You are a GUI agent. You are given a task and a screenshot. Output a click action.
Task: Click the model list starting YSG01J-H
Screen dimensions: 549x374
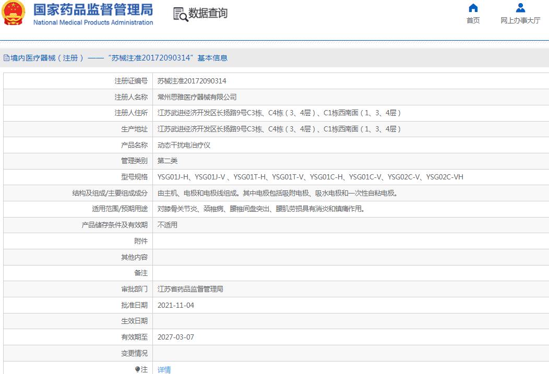[310, 177]
